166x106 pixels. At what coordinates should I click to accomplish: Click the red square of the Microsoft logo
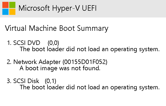pyautogui.click(x=5, y=5)
